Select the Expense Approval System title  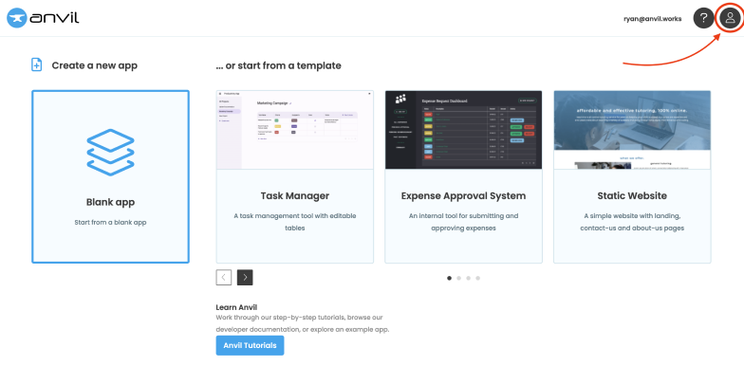[463, 195]
